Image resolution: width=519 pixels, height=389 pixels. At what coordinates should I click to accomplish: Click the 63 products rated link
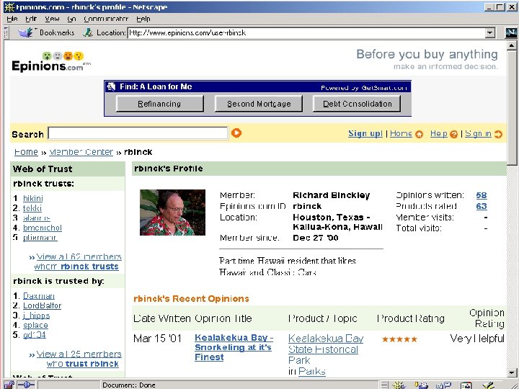482,206
